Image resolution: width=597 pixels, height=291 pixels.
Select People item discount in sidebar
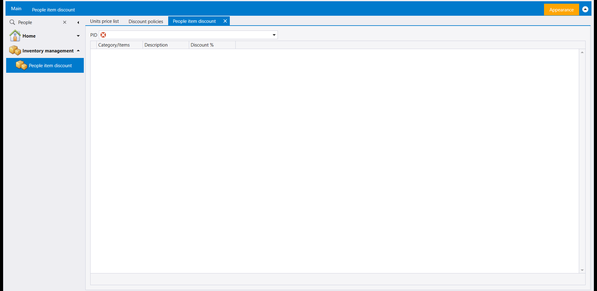pyautogui.click(x=45, y=65)
